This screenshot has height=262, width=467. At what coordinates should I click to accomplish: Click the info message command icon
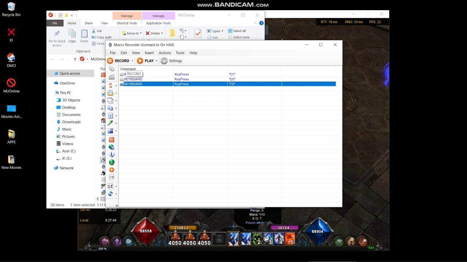coord(112,155)
